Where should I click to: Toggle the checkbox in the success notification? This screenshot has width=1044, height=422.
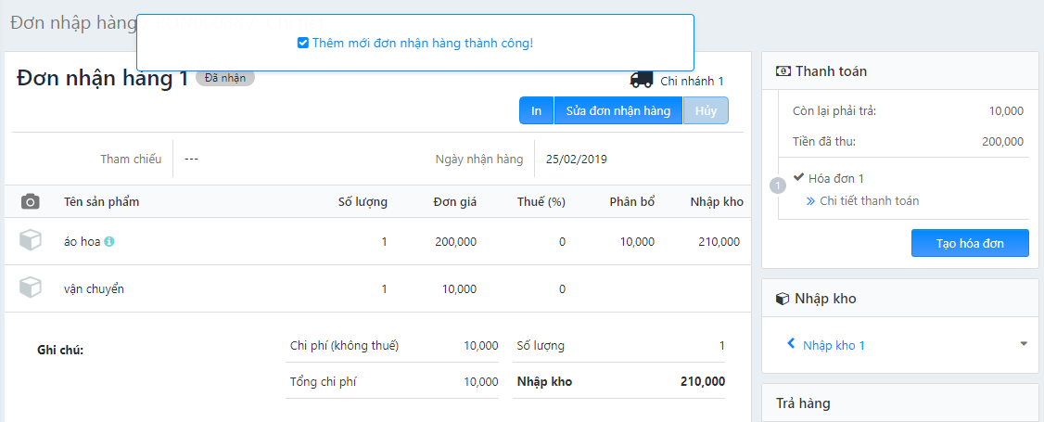pos(302,43)
